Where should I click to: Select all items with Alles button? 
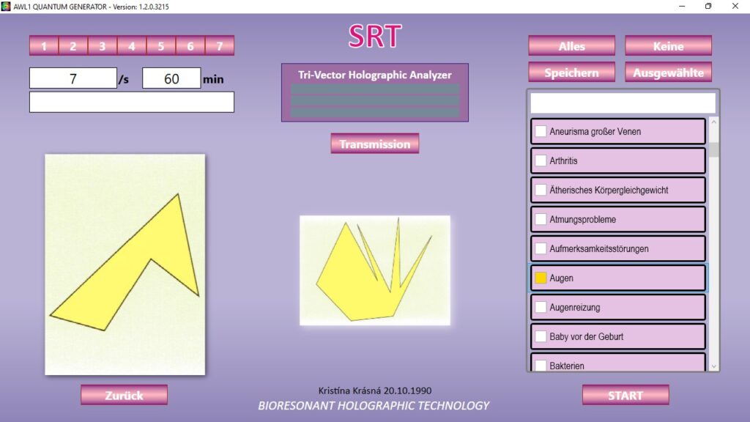point(571,46)
